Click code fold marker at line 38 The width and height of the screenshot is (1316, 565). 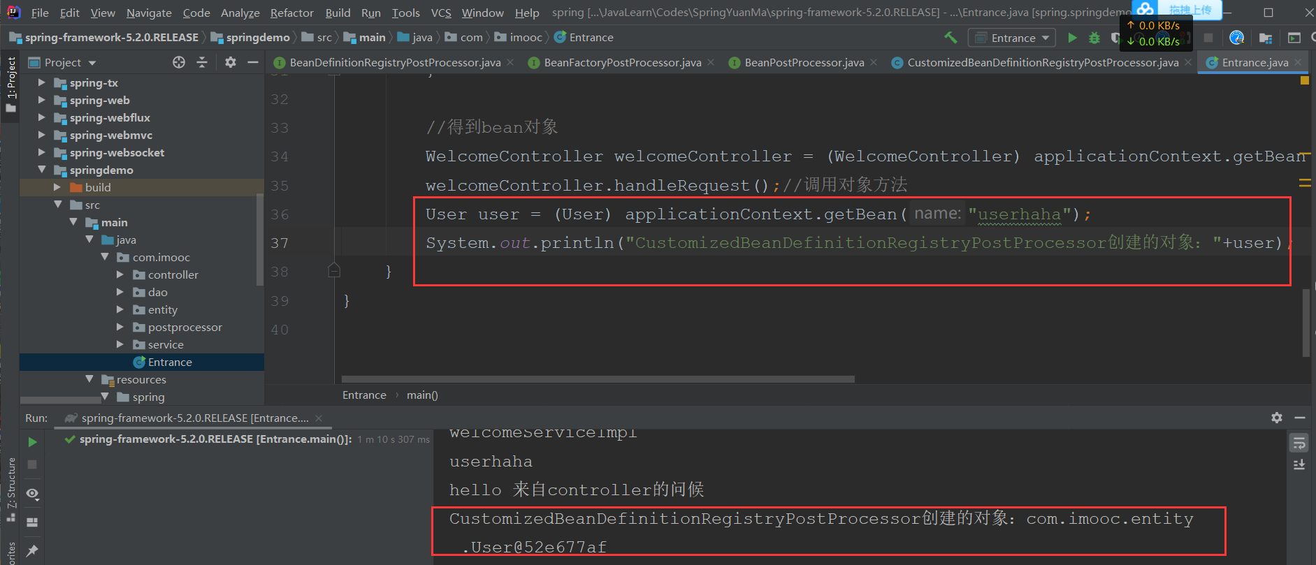(334, 271)
